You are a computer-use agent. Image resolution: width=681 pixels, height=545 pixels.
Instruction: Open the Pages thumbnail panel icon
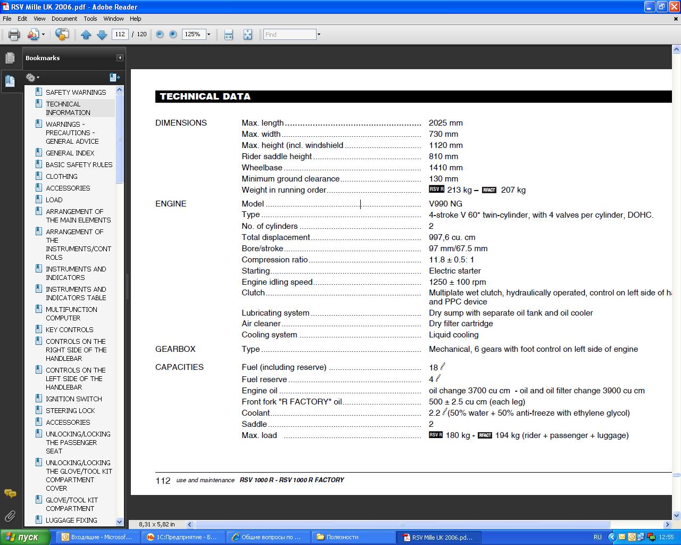(10, 58)
